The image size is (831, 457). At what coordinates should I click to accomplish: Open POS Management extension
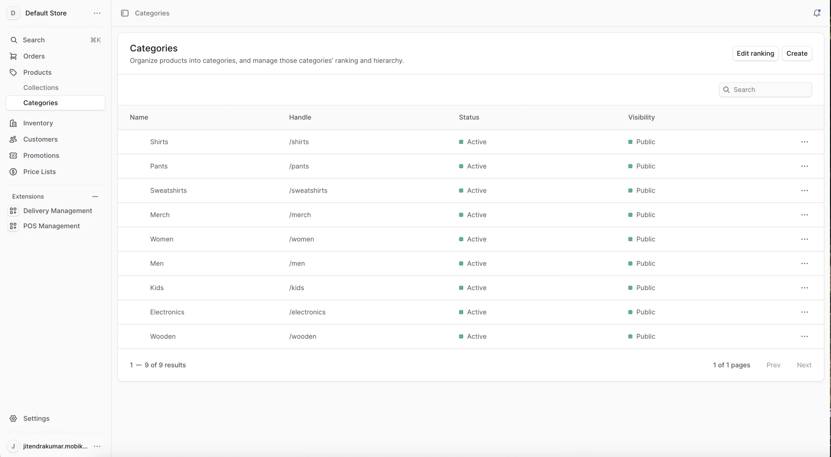coord(56,226)
